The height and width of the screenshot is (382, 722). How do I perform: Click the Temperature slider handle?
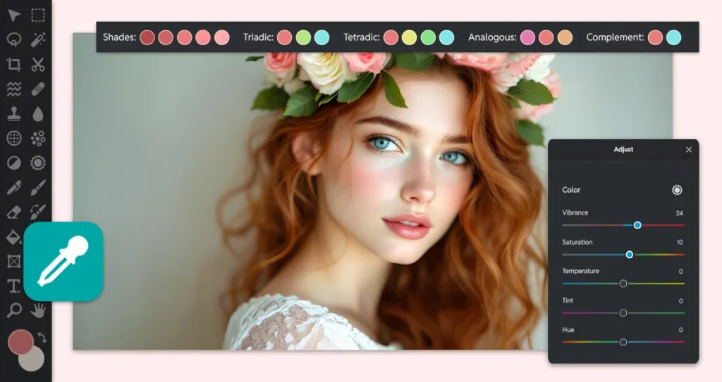pos(623,284)
